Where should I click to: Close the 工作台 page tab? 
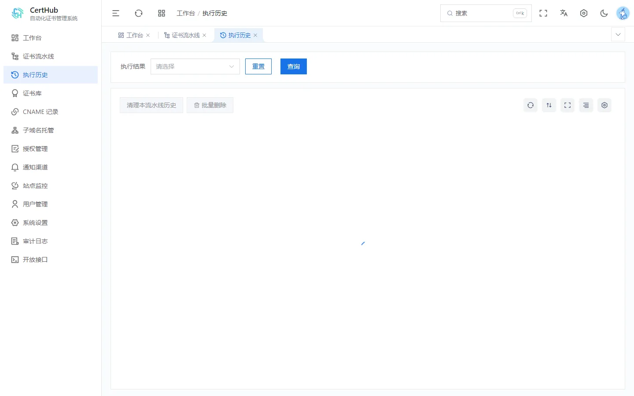(148, 35)
